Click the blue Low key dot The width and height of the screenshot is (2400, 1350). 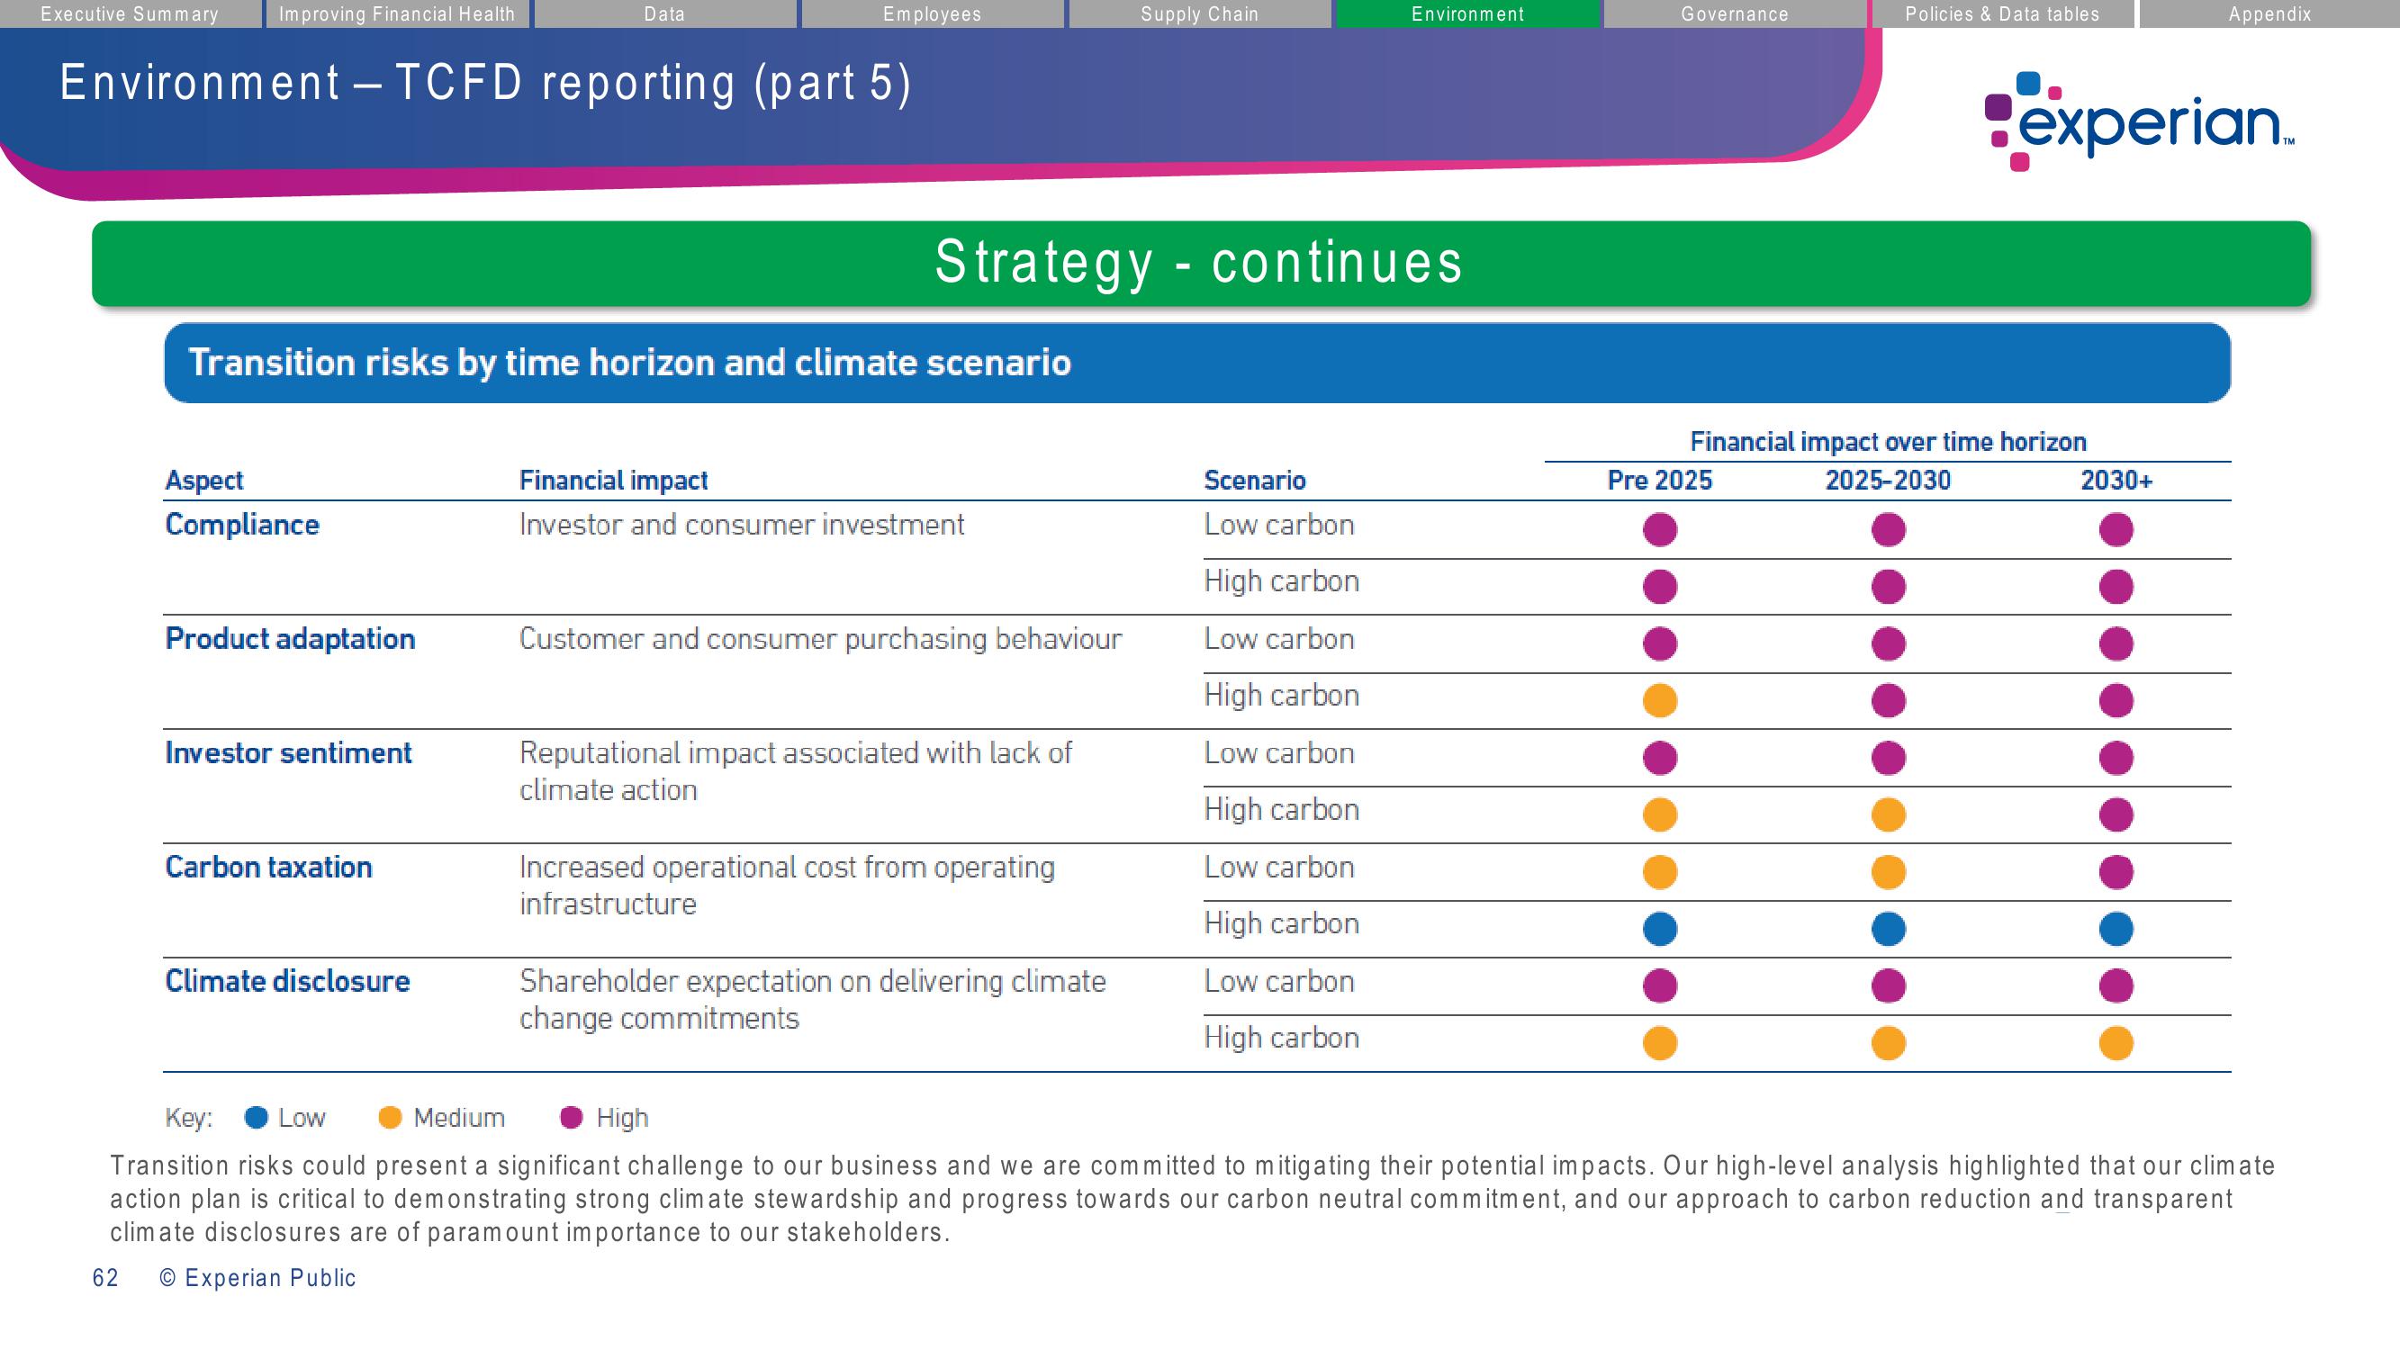(x=257, y=1117)
